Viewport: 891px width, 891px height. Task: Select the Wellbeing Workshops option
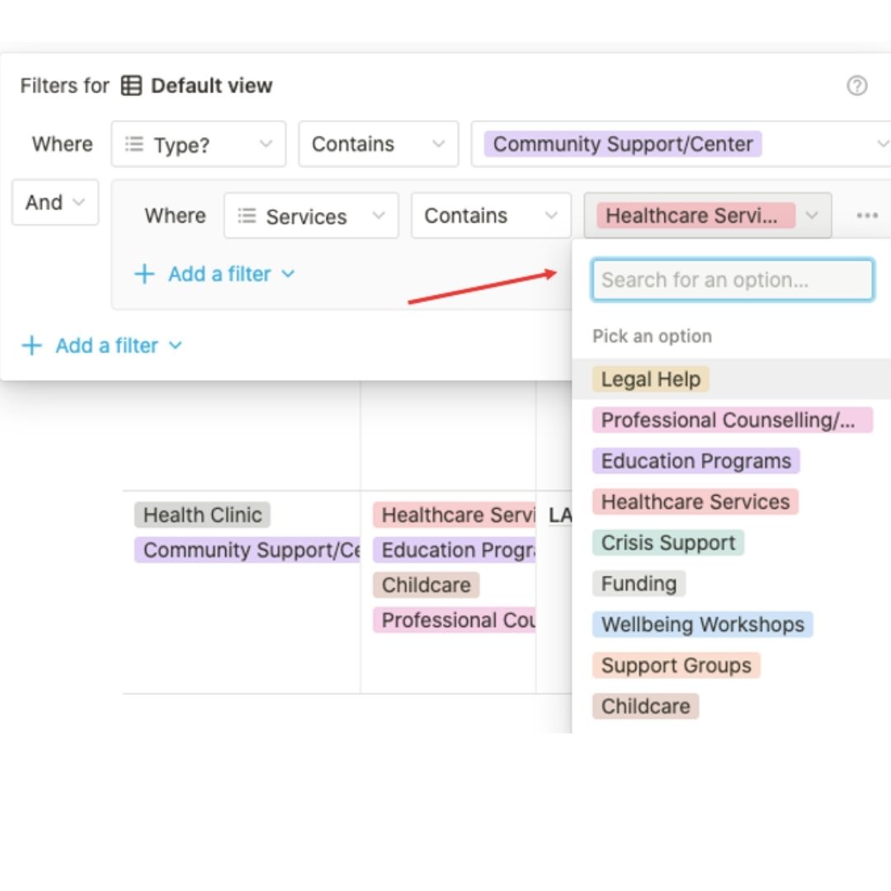[x=702, y=625]
